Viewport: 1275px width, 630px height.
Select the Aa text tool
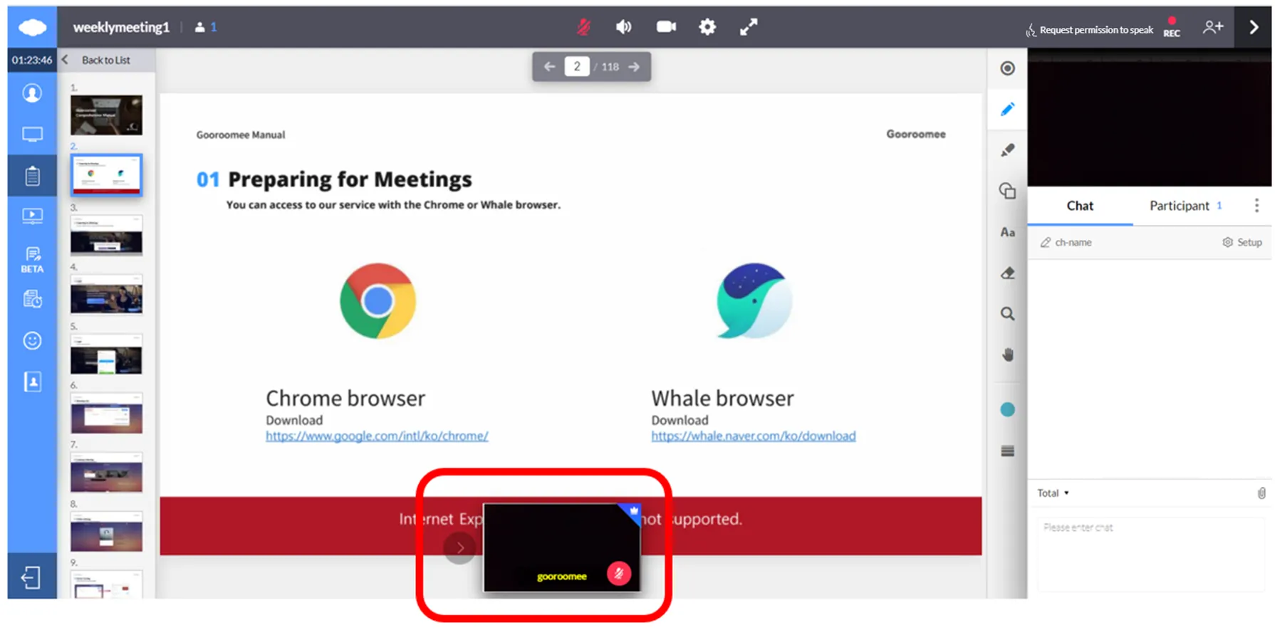click(1007, 232)
